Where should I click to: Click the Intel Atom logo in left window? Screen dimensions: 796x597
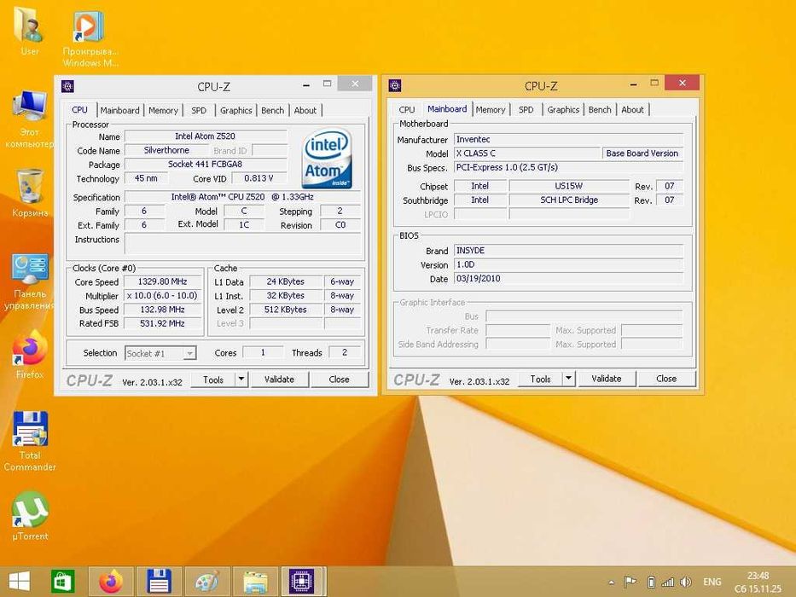pos(327,159)
